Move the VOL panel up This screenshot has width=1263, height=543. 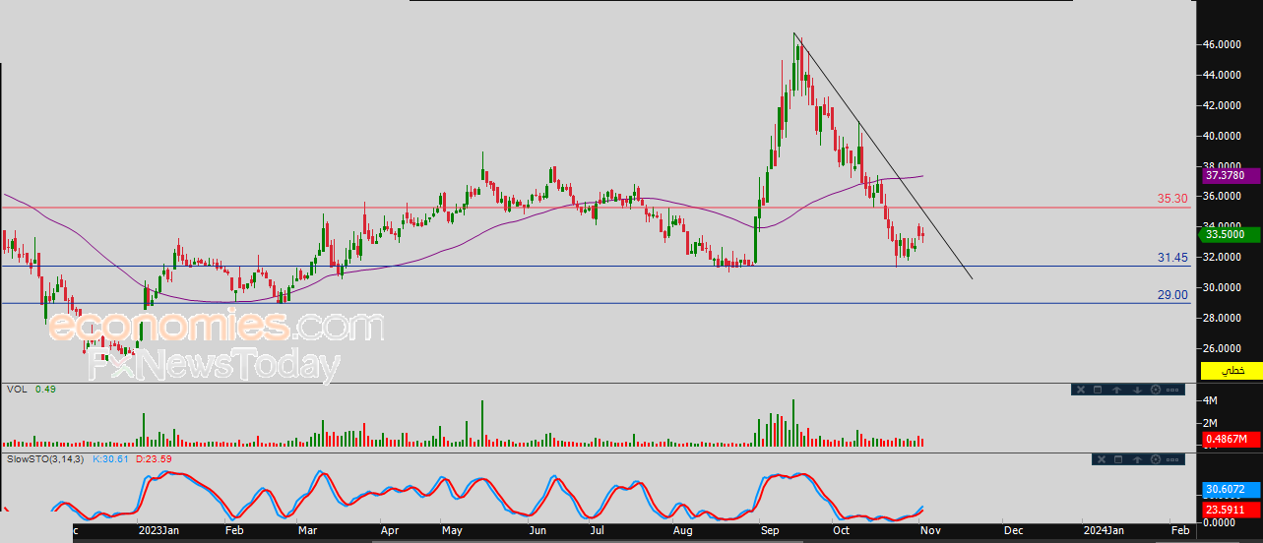[x=1117, y=391]
